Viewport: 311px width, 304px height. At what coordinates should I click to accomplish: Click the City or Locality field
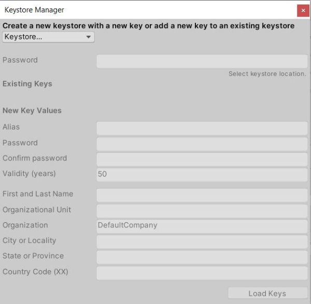click(x=202, y=241)
